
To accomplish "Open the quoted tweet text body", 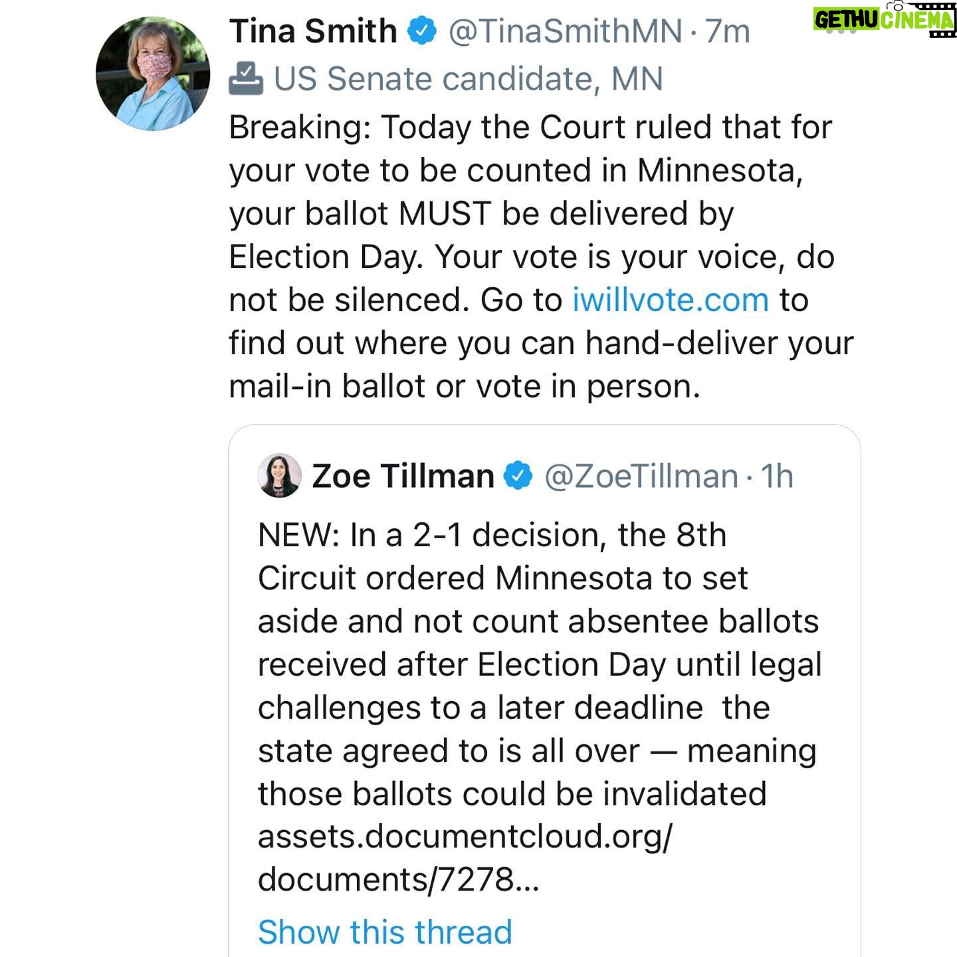I will pos(540,707).
